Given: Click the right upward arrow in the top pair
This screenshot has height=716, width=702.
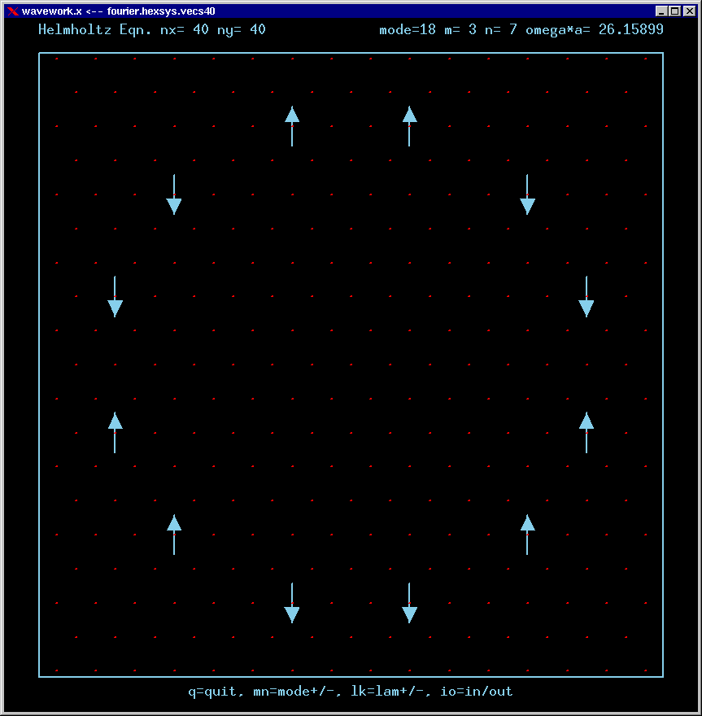Looking at the screenshot, I should click(x=409, y=125).
